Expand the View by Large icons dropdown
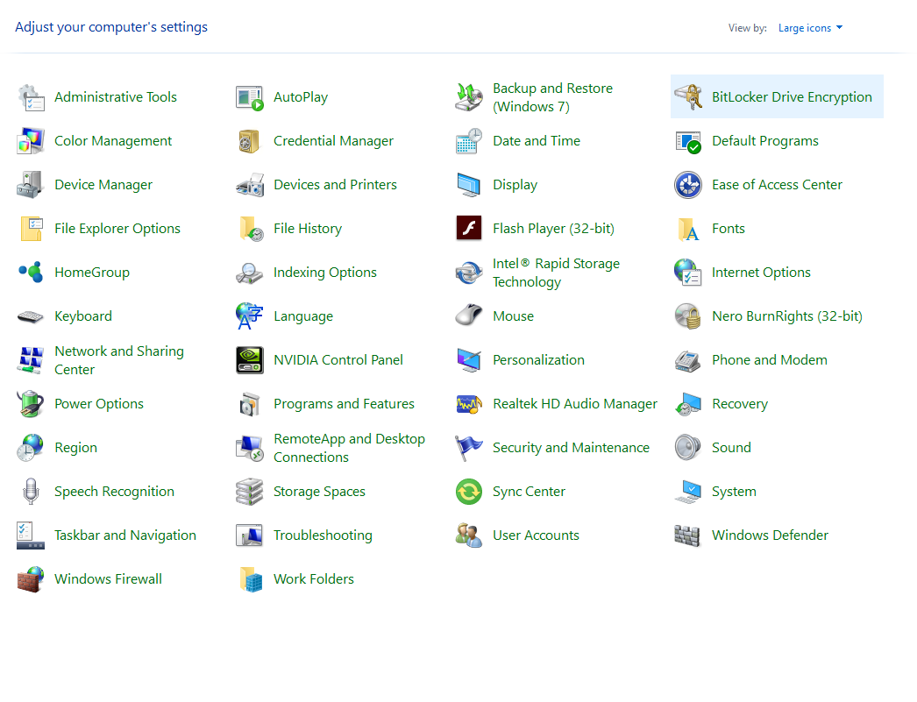Screen dimensions: 917x702 point(810,28)
